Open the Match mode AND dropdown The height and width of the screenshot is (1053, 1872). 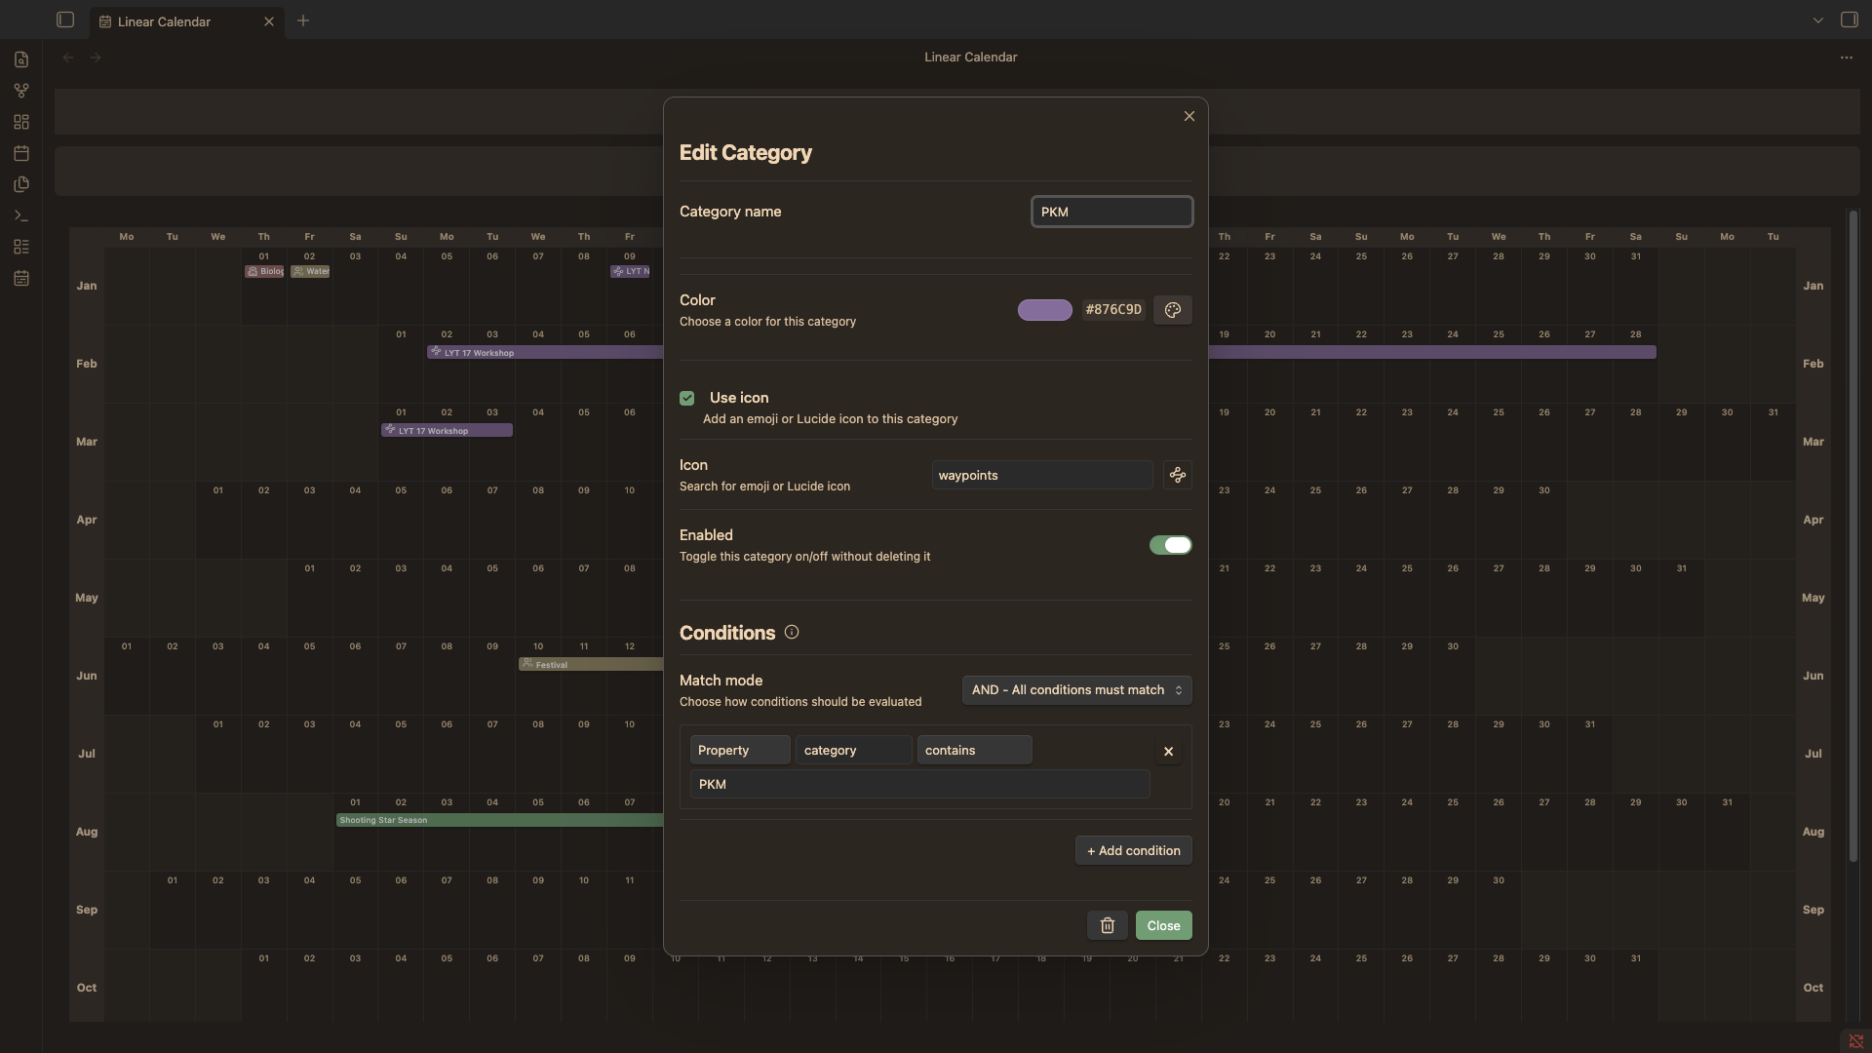1076,690
